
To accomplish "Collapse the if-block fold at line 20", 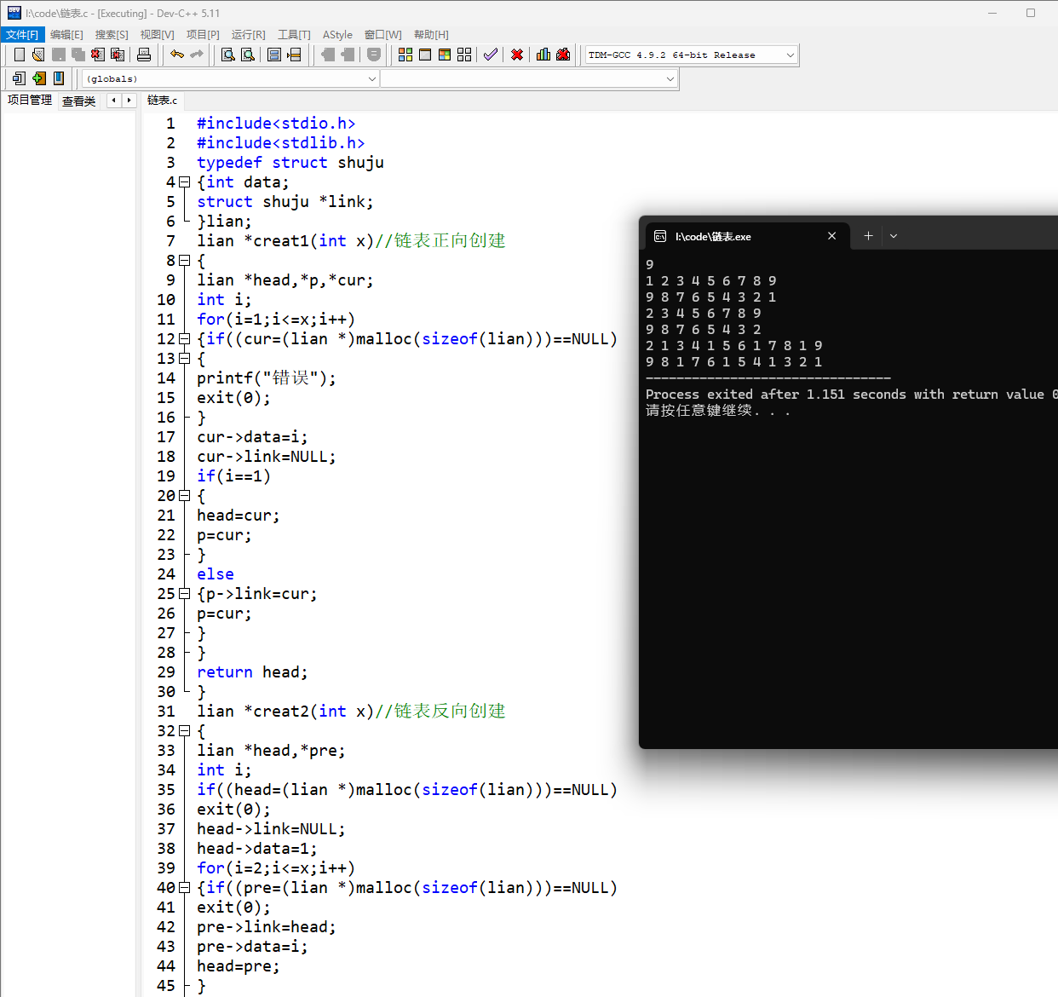I will click(184, 496).
